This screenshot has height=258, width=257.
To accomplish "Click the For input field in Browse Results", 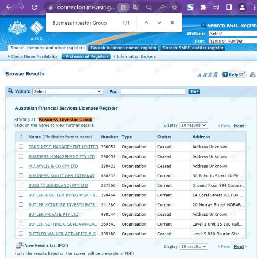I will (153, 91).
